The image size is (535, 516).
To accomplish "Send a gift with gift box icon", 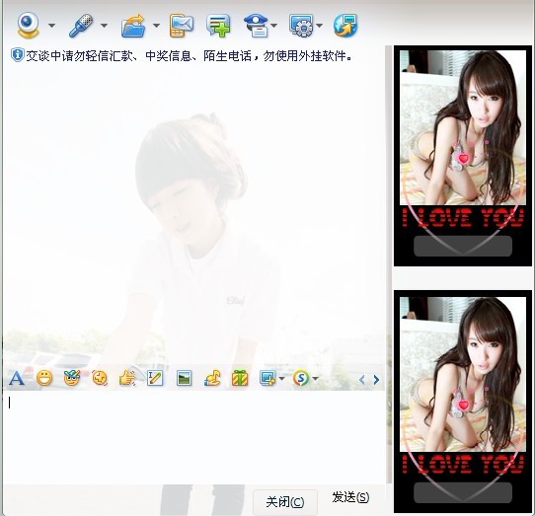I will tap(240, 378).
